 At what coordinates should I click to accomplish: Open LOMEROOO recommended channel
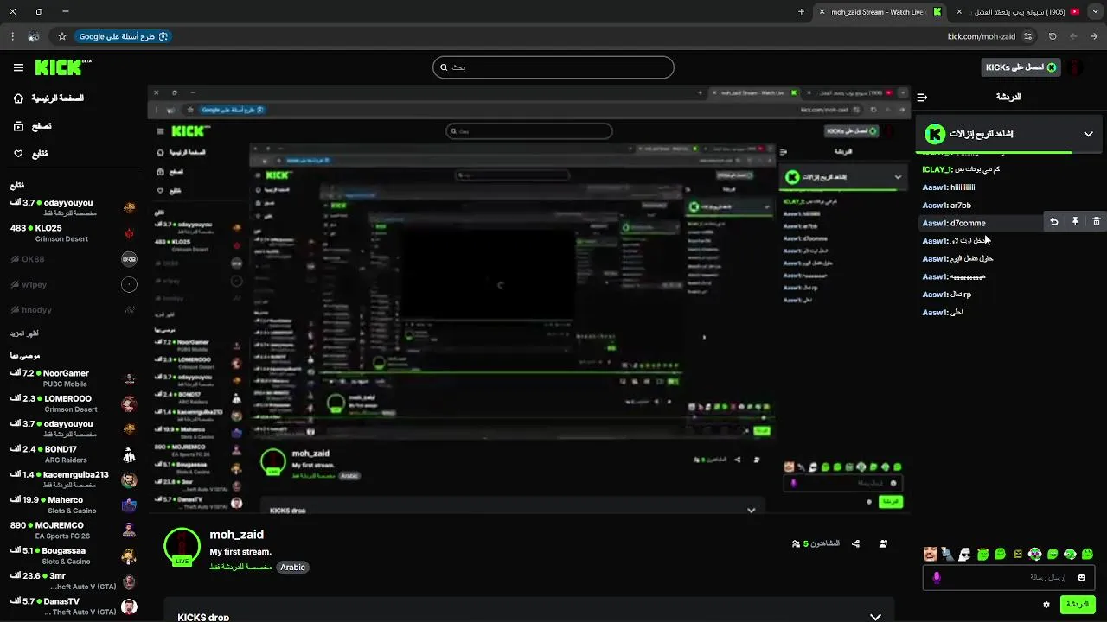pyautogui.click(x=73, y=403)
